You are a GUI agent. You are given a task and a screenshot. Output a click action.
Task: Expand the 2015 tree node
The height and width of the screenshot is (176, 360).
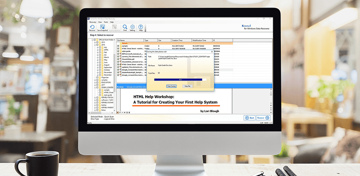pyautogui.click(x=95, y=42)
